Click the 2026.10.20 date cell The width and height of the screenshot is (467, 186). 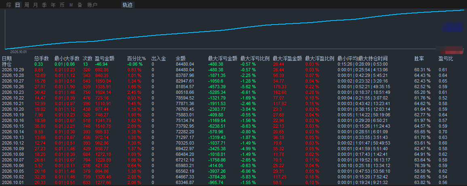(13, 109)
